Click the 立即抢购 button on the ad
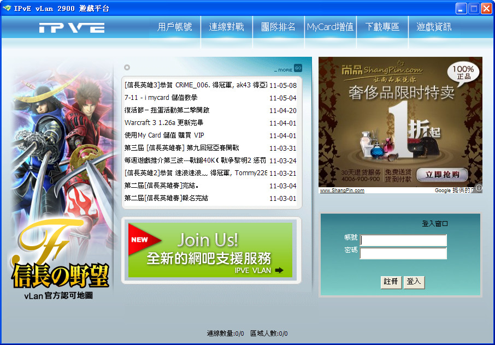 (x=442, y=174)
